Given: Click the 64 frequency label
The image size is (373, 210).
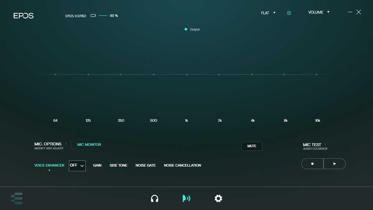Looking at the screenshot, I should click(55, 121).
